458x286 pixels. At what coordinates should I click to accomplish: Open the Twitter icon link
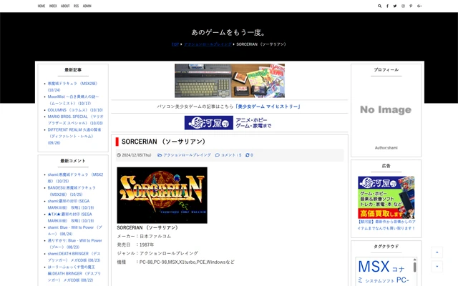396,6
